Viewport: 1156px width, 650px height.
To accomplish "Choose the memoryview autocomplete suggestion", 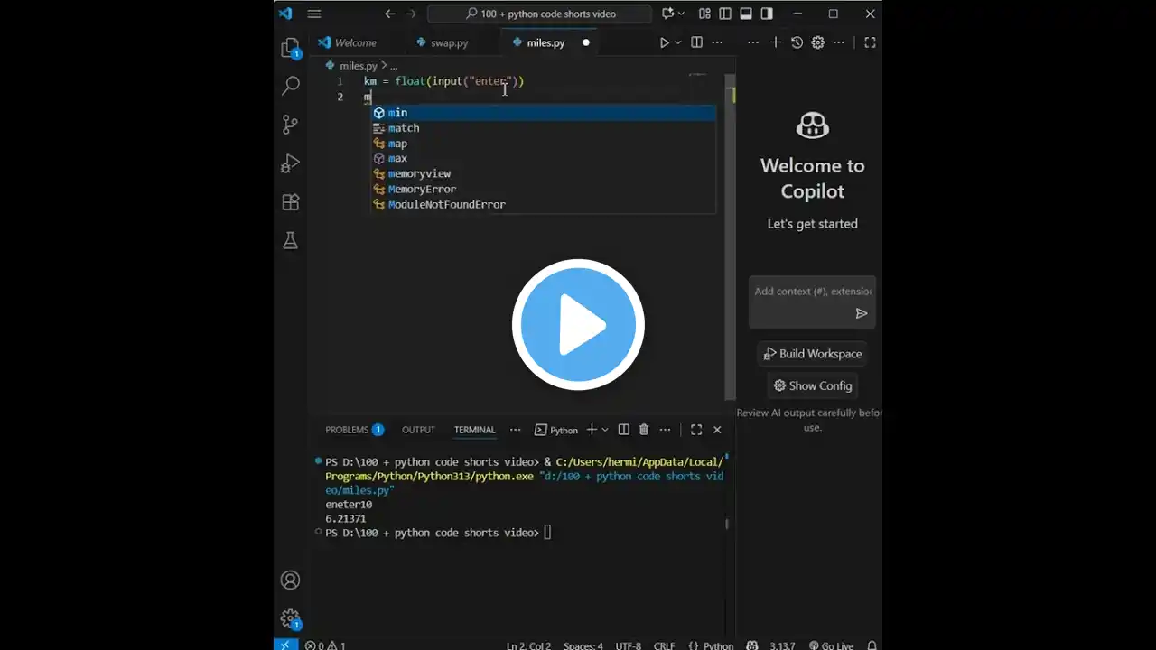I will [544, 173].
